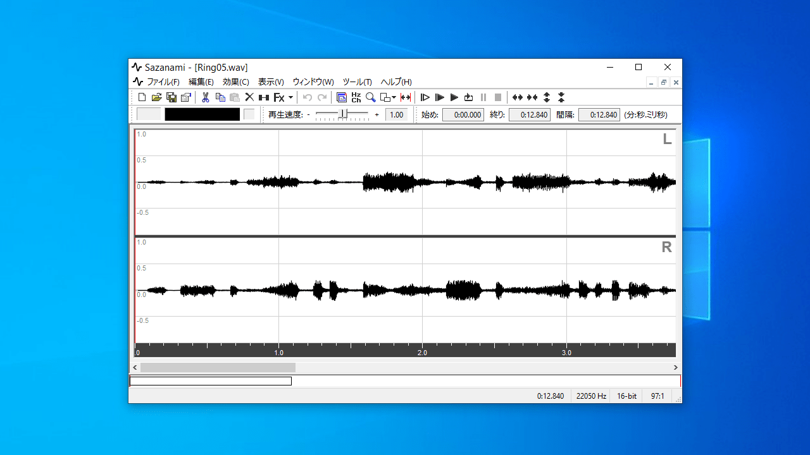The width and height of the screenshot is (810, 455).
Task: Click the scrollbar right arrow
Action: coord(676,367)
